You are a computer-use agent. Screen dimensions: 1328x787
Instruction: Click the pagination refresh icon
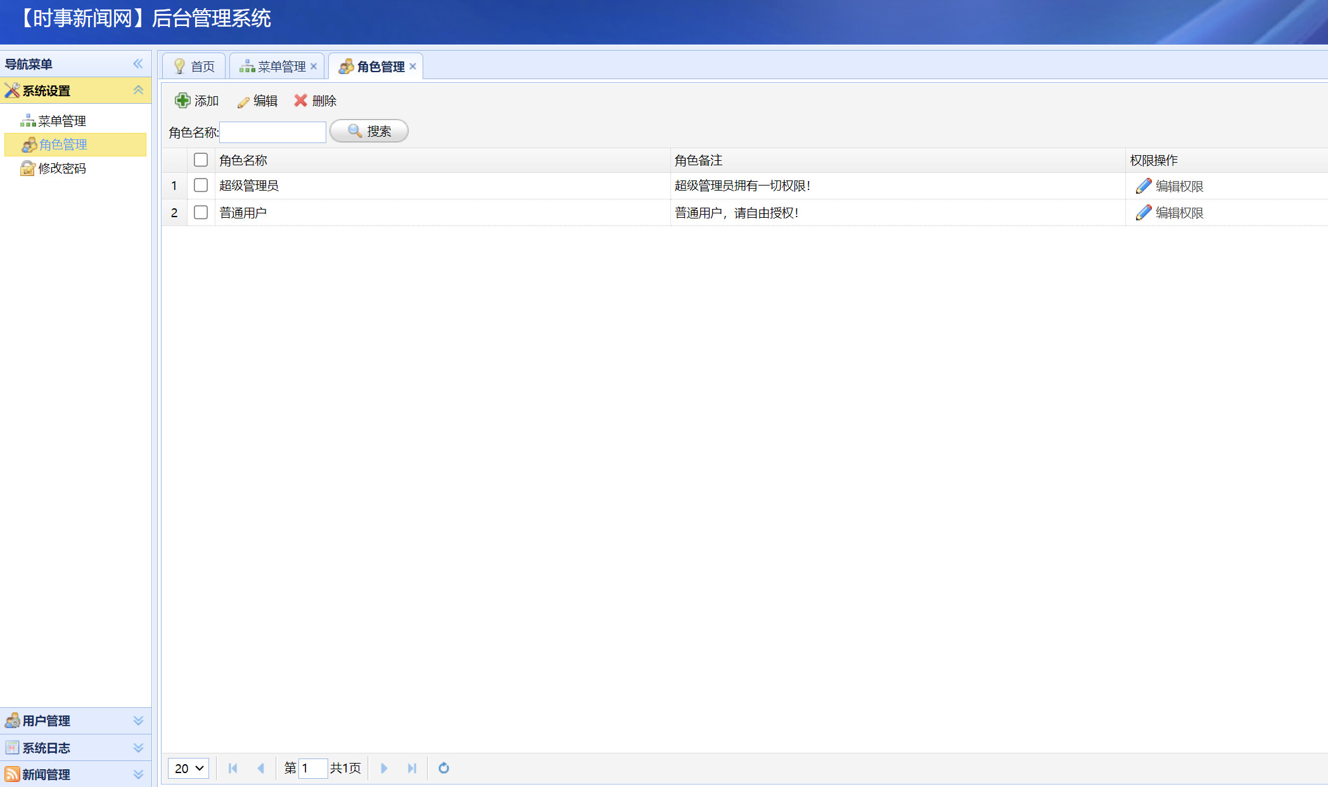(444, 768)
